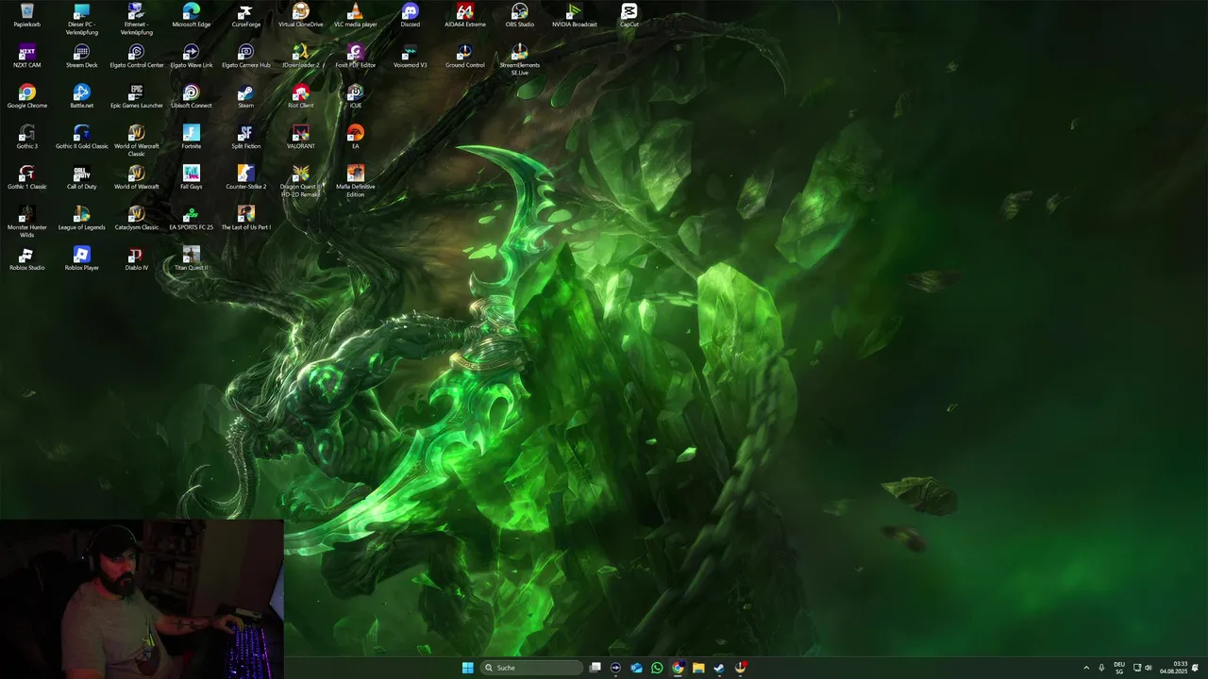Image resolution: width=1208 pixels, height=679 pixels.
Task: Launch Dragon Quest III HD-2D Remake
Action: click(x=301, y=181)
